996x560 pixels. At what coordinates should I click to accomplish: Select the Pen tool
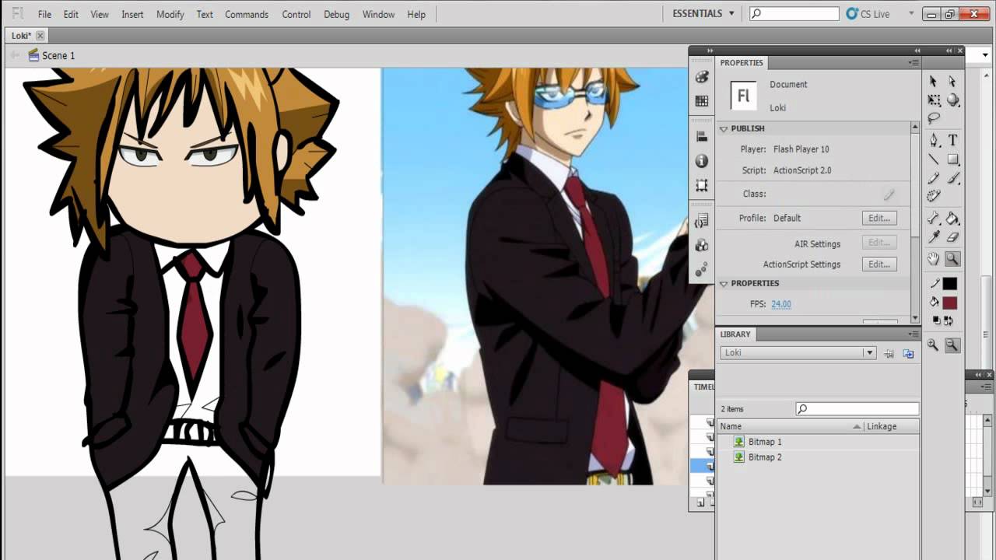tap(934, 140)
